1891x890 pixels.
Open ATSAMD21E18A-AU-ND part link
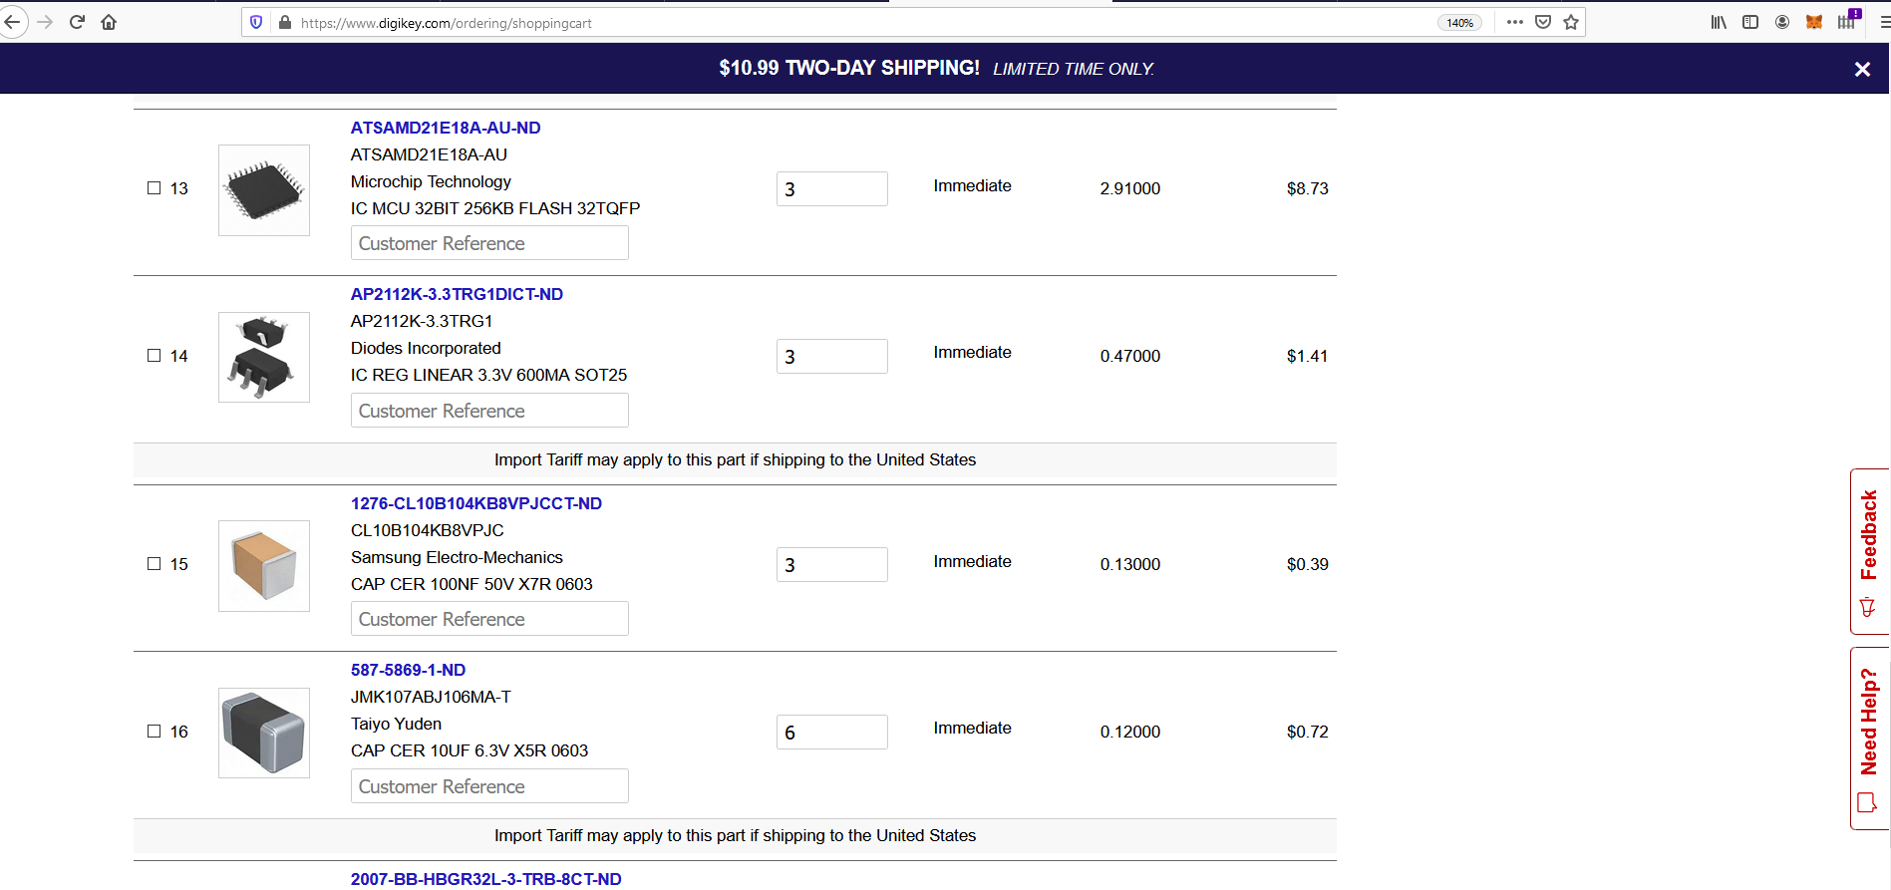tap(446, 128)
